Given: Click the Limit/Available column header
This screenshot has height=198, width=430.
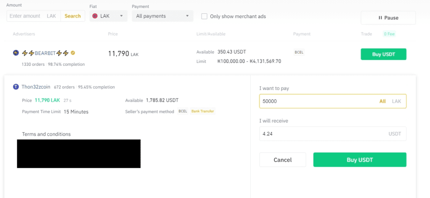Looking at the screenshot, I should (211, 34).
